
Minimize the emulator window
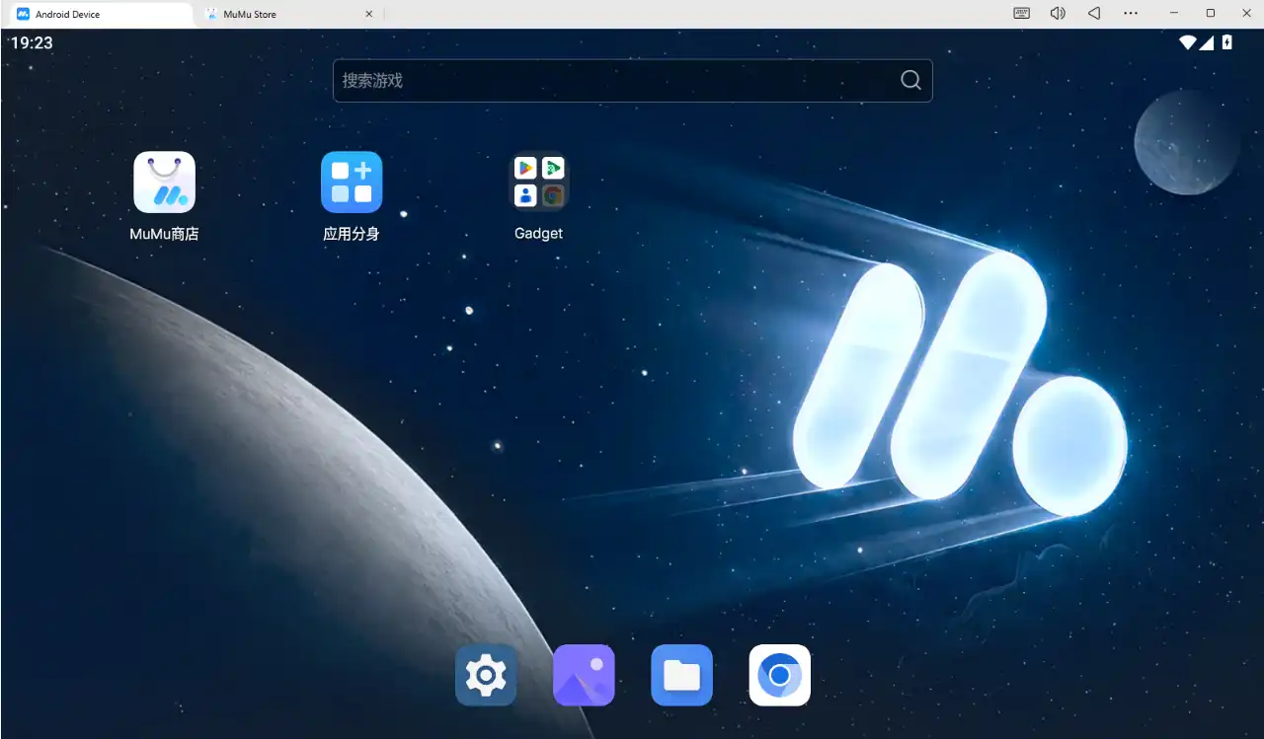[x=1174, y=14]
